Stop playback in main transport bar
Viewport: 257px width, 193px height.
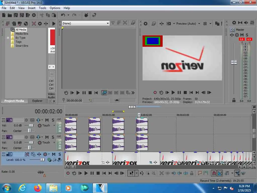click(x=98, y=173)
